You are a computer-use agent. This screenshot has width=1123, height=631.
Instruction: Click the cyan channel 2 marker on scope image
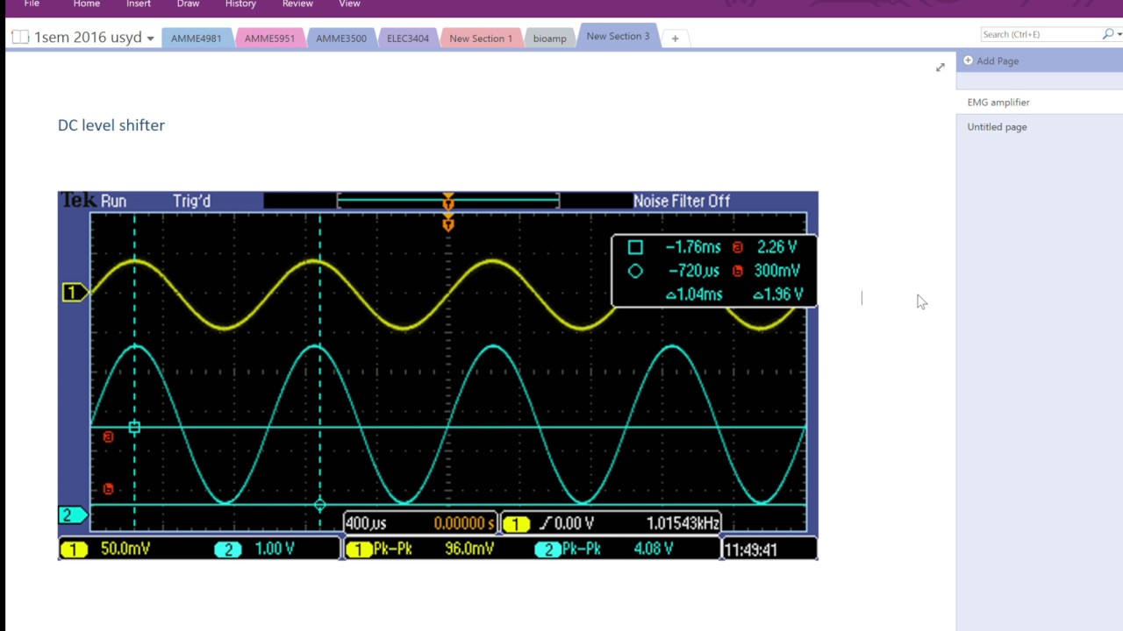pos(71,515)
